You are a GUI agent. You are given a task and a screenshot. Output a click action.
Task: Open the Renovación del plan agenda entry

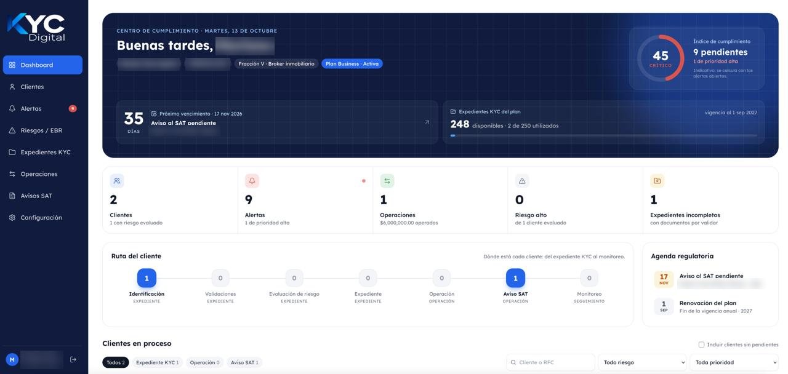point(709,306)
